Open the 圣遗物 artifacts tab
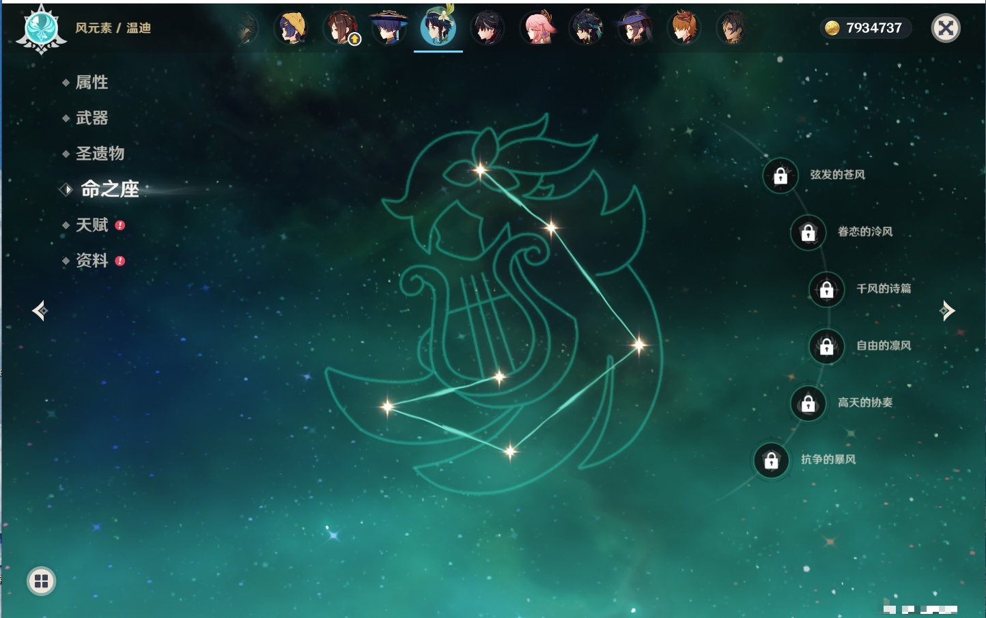986x618 pixels. coord(100,154)
